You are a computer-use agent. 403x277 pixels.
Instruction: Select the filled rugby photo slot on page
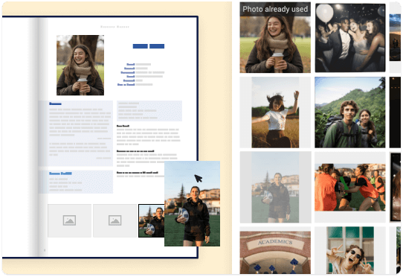tap(152, 220)
